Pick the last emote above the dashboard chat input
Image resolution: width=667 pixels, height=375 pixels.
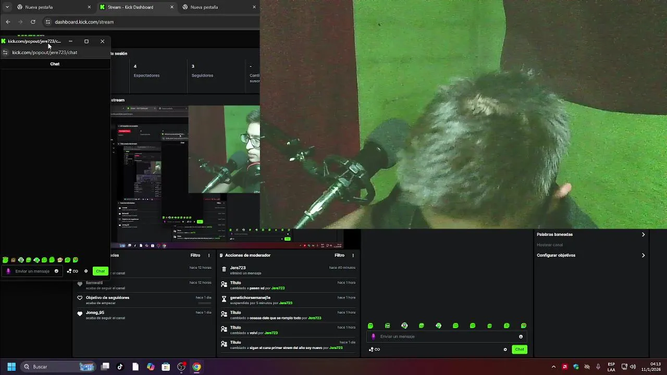524,326
